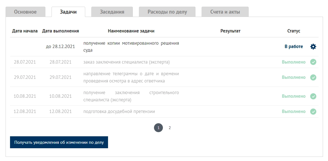Select current page 1 in pagination
This screenshot has width=328, height=161.
(158, 128)
